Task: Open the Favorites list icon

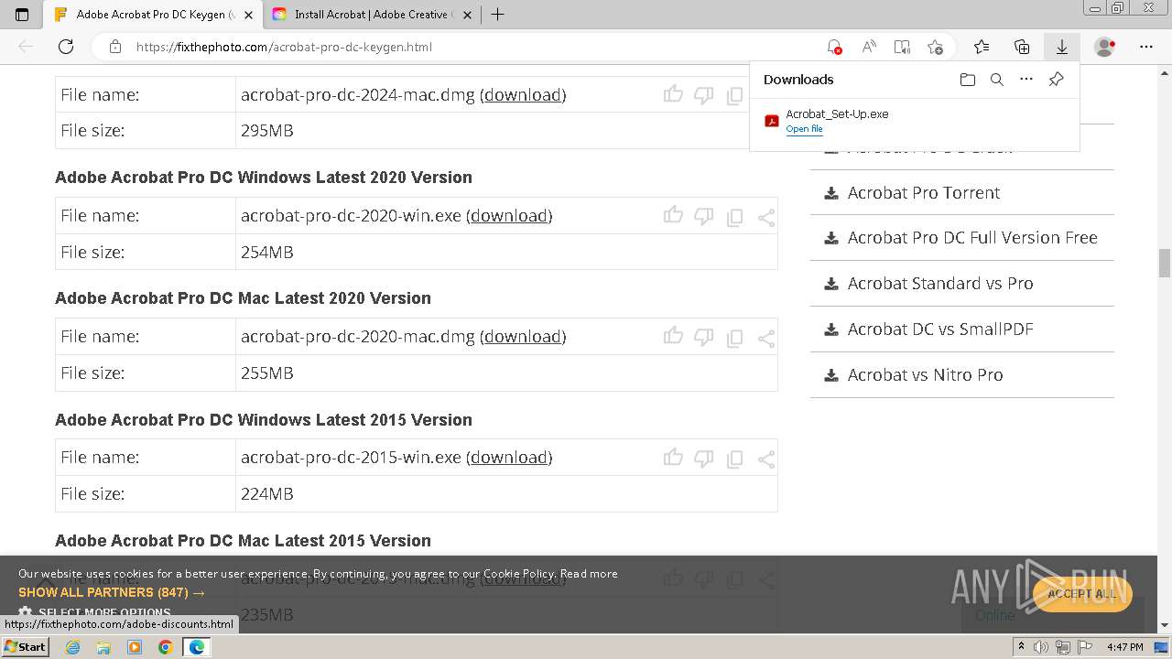Action: 982,47
